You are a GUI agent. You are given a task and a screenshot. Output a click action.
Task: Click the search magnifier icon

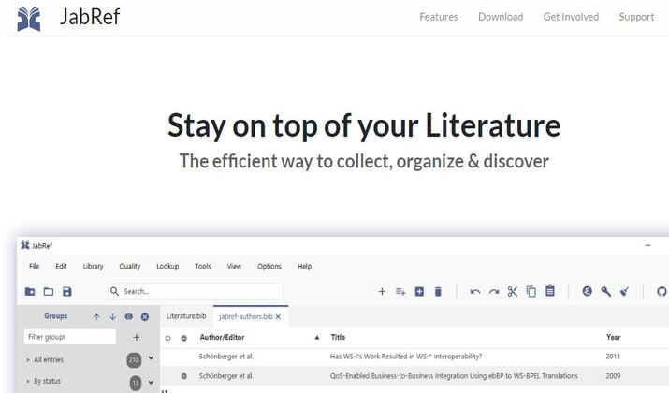[114, 291]
